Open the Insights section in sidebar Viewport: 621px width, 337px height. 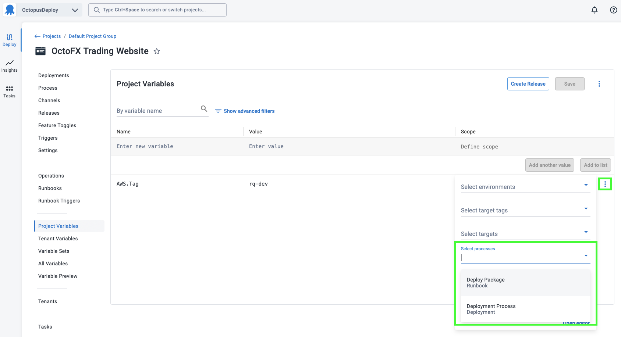tap(10, 66)
